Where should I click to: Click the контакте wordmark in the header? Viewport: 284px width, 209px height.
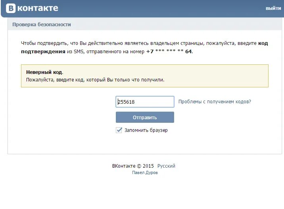(38, 8)
